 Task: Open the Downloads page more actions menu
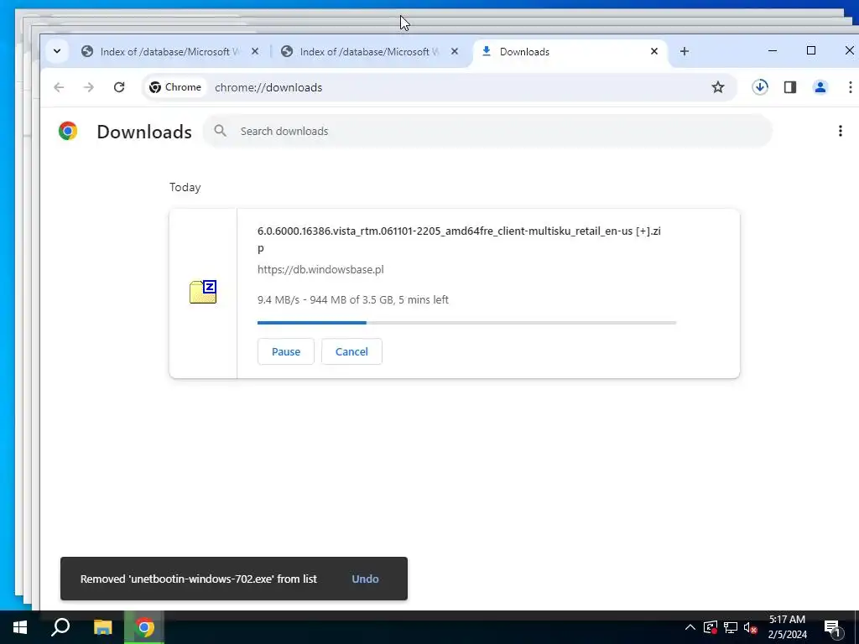coord(841,131)
